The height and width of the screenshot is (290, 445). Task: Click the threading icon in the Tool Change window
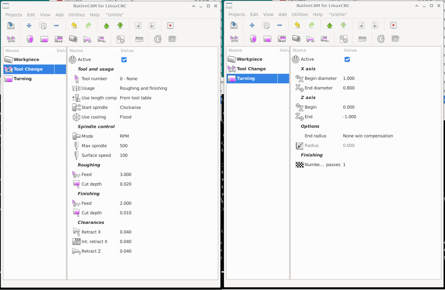tap(139, 39)
